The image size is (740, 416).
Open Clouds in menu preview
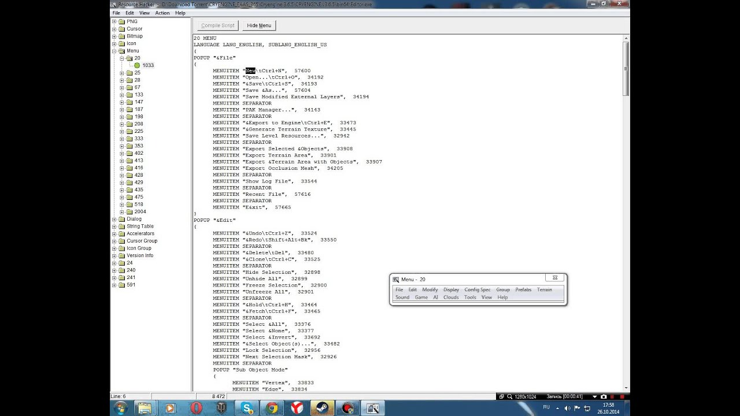[451, 297]
